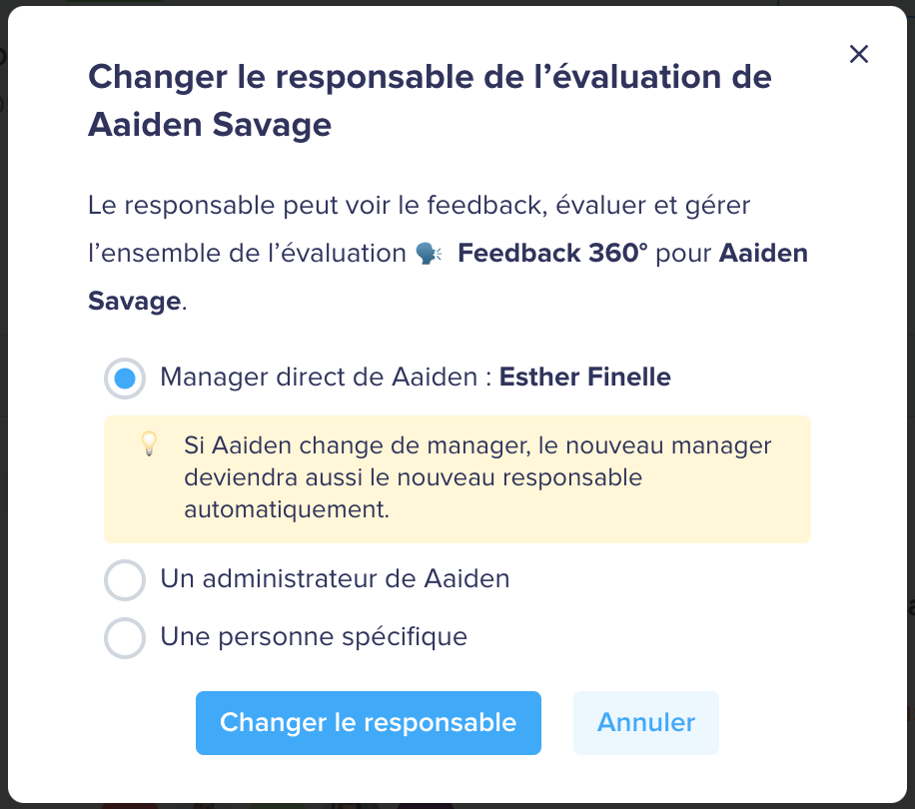915x809 pixels.
Task: Click the yellow hint box about manager change
Action: pos(457,478)
